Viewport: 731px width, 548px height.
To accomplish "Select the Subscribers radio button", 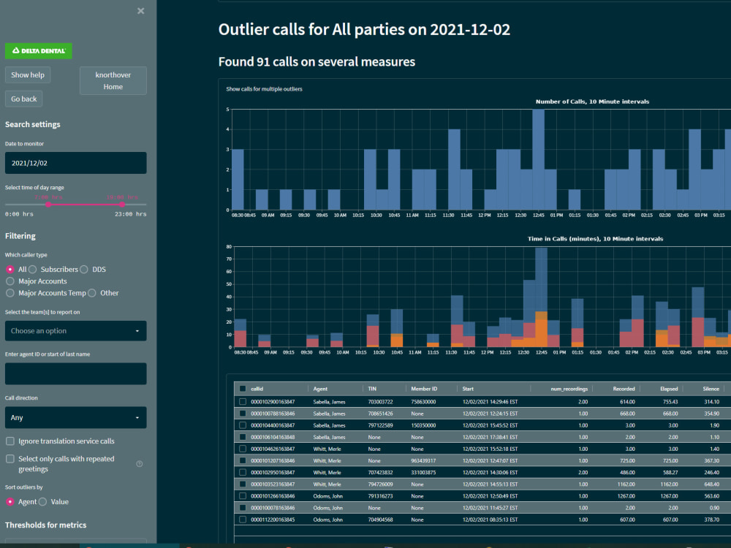I will (32, 270).
